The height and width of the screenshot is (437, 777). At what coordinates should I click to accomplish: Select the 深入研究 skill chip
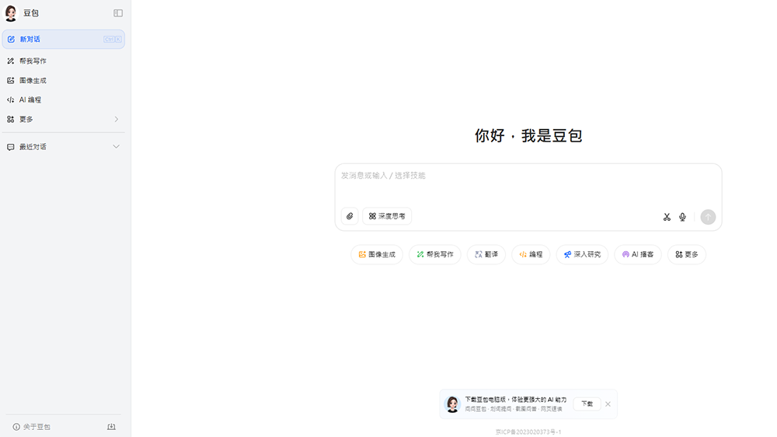582,254
